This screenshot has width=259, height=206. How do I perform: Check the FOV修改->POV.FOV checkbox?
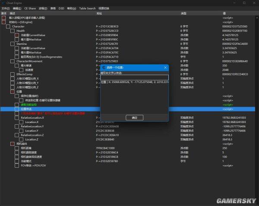[x=17, y=166]
